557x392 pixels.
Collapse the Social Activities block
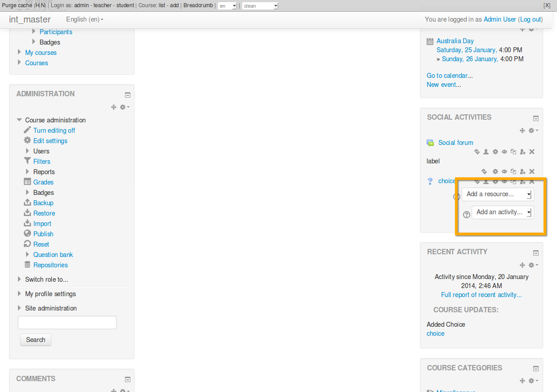536,118
